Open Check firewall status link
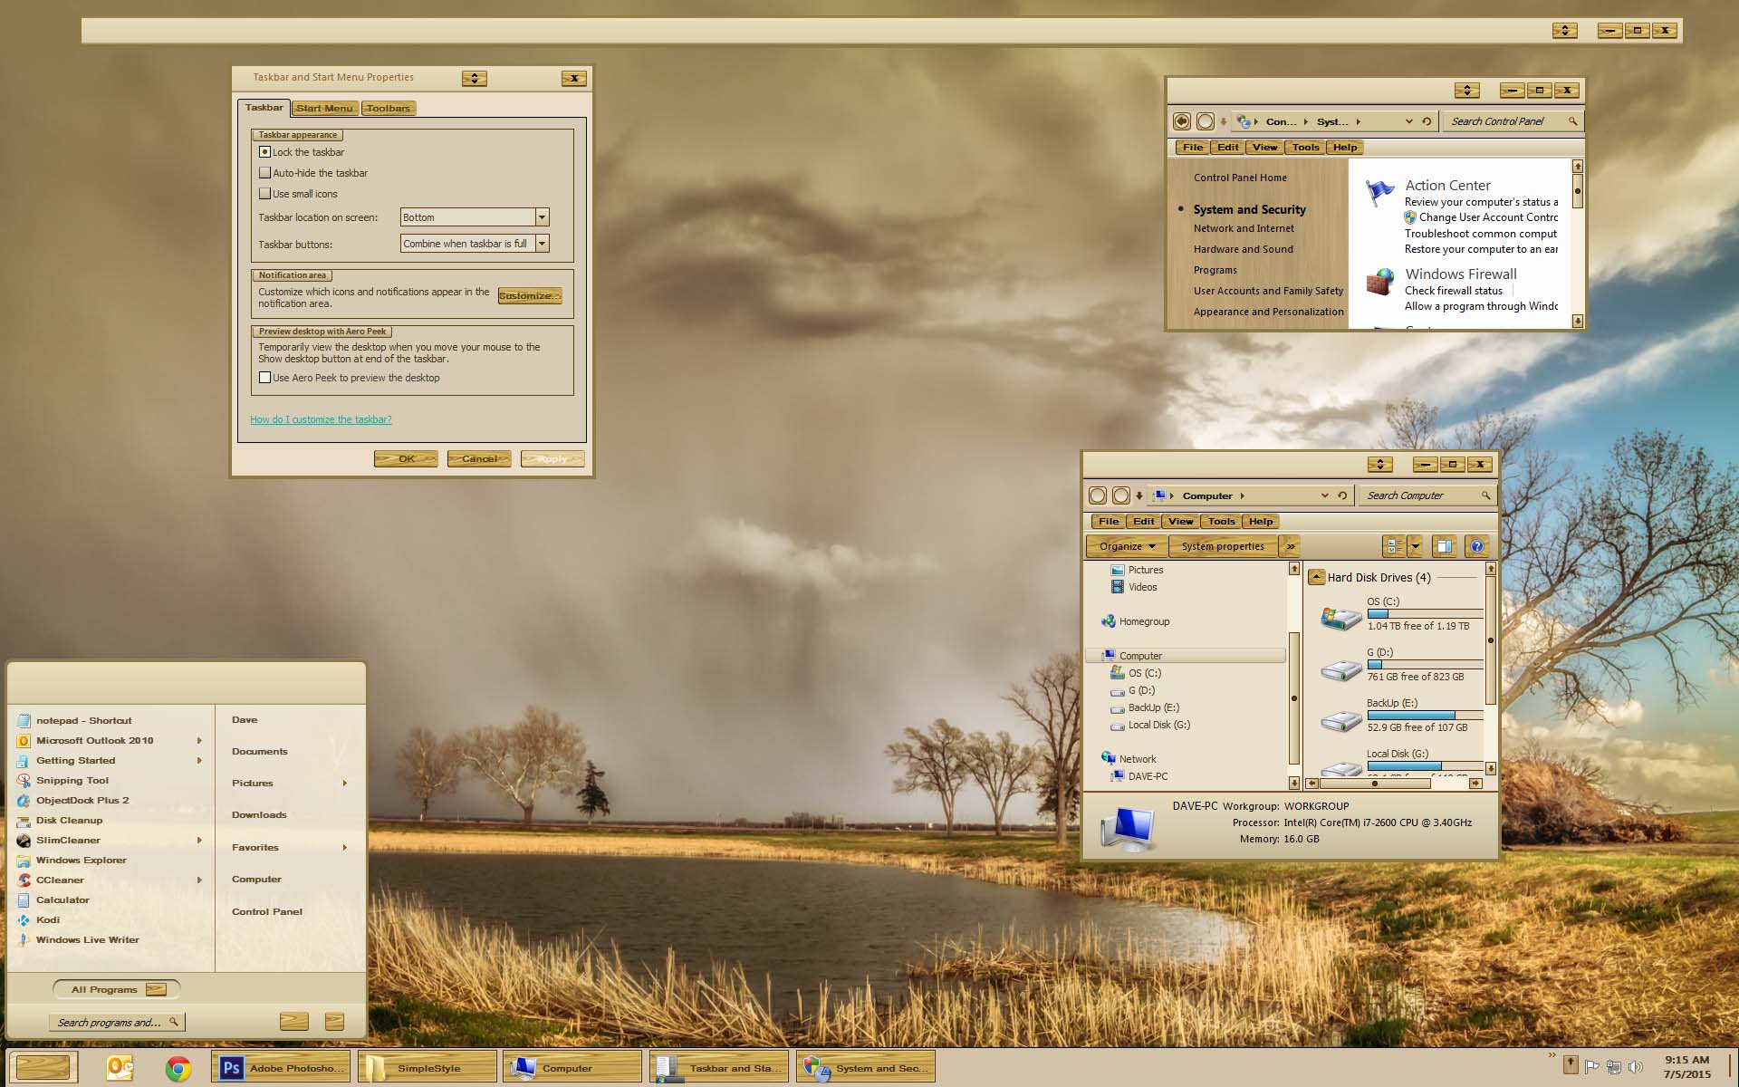The width and height of the screenshot is (1739, 1087). 1453,291
